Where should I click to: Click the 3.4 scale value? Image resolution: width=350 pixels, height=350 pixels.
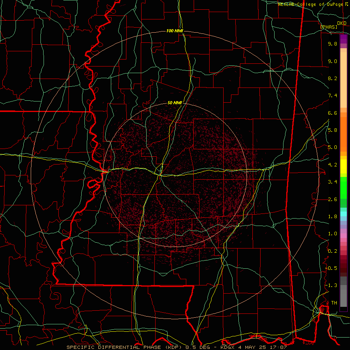coord(332,182)
